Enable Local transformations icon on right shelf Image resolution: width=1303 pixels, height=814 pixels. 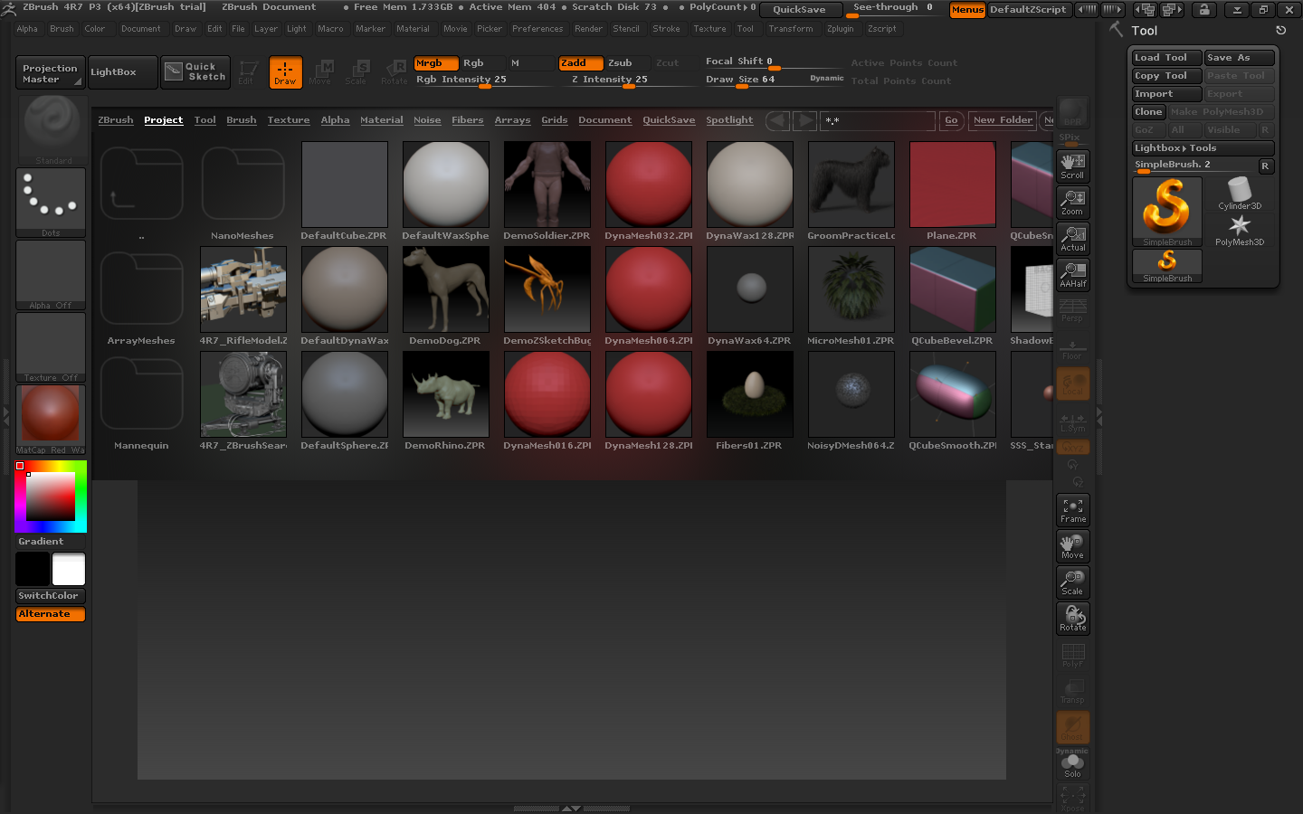click(1072, 383)
